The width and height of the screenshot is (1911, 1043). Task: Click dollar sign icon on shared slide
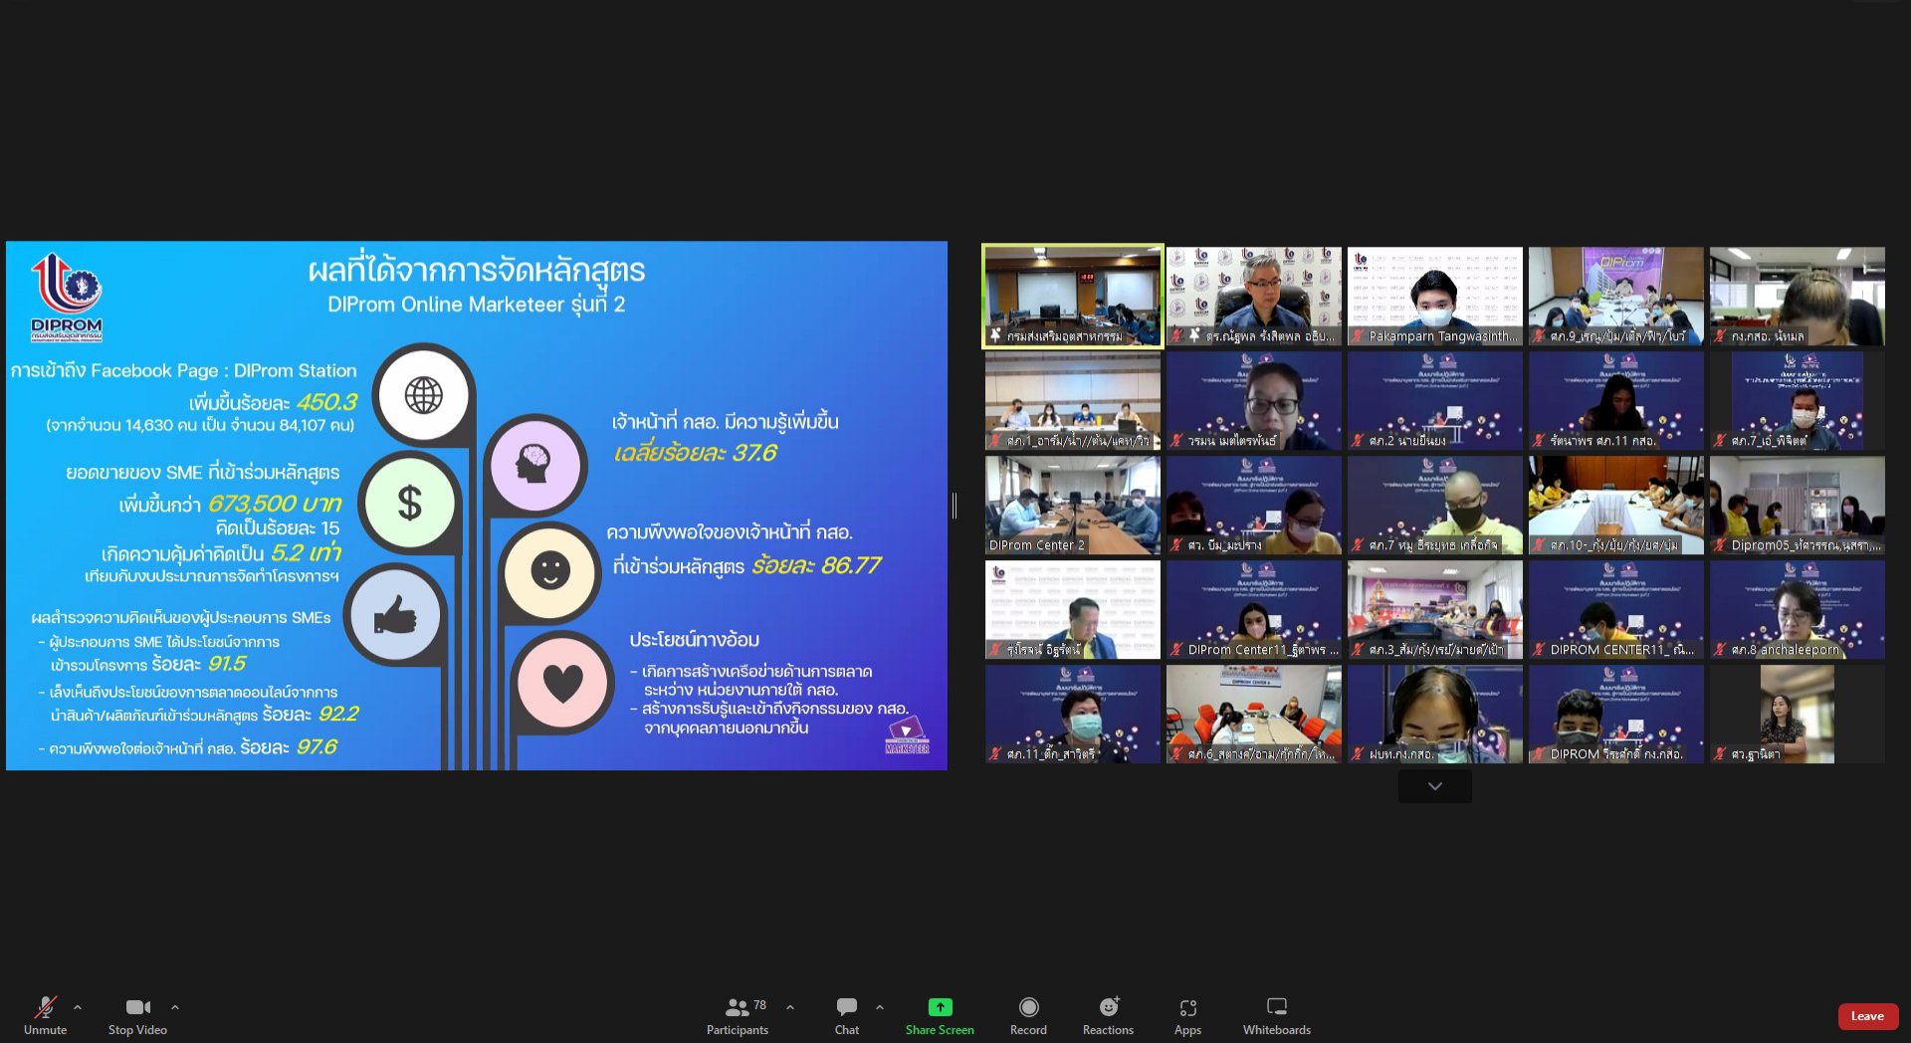pos(409,503)
